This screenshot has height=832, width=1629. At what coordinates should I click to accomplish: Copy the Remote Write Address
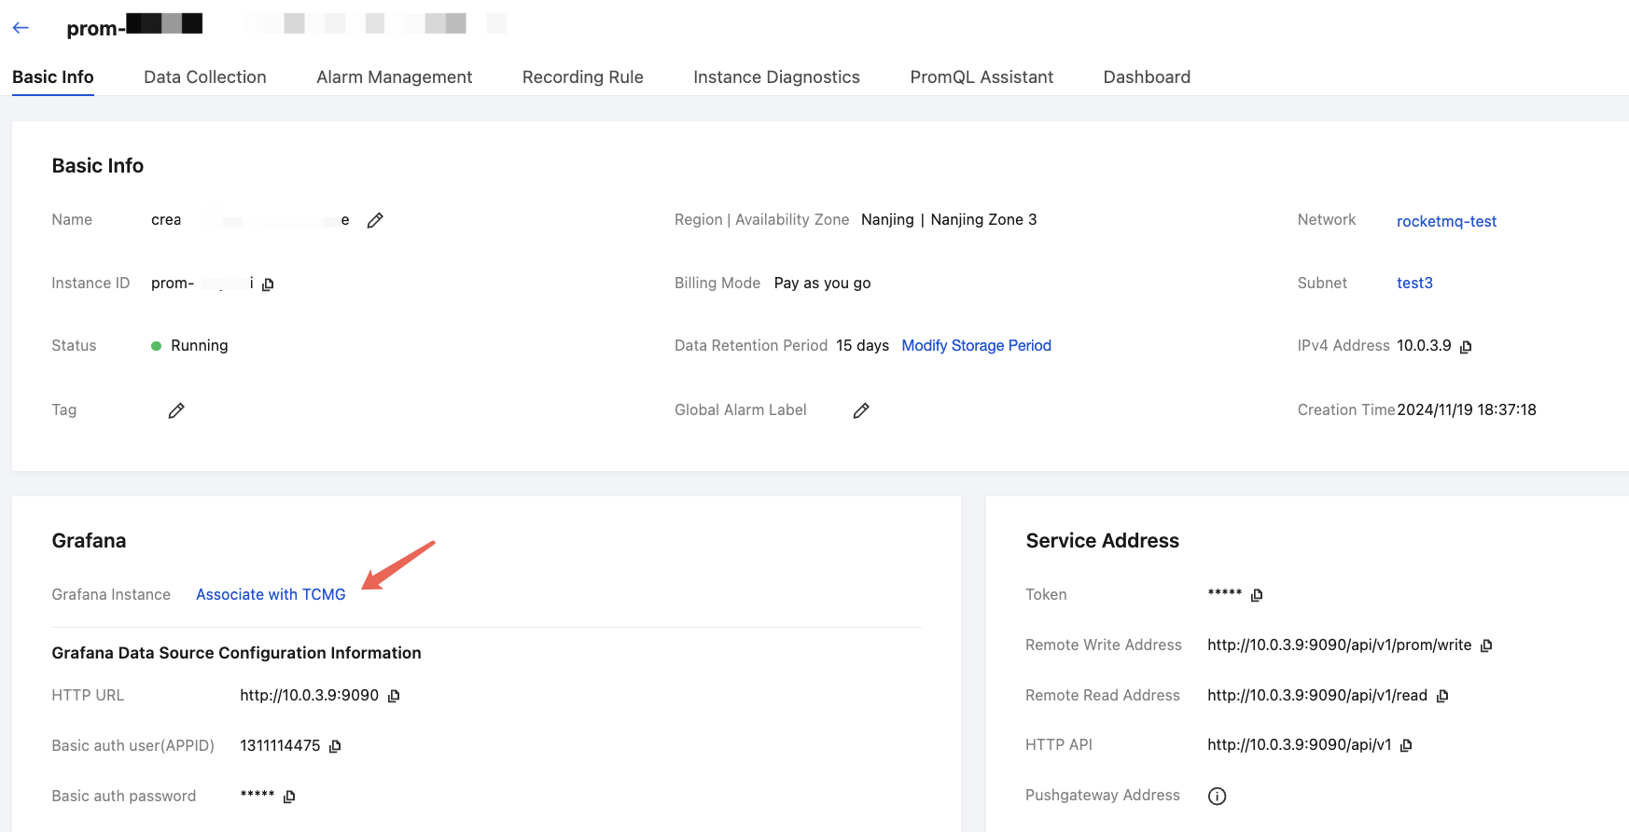click(x=1486, y=645)
